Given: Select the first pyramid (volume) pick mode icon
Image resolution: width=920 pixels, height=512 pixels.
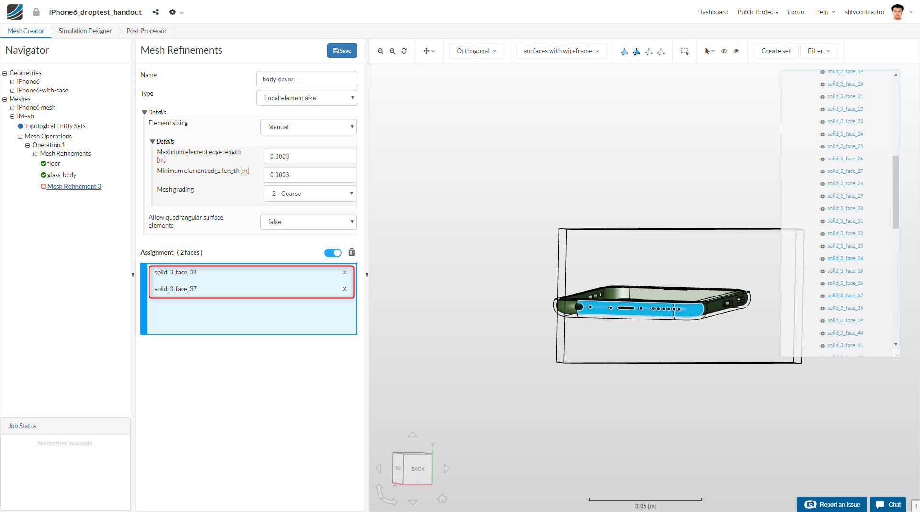Looking at the screenshot, I should coord(624,51).
